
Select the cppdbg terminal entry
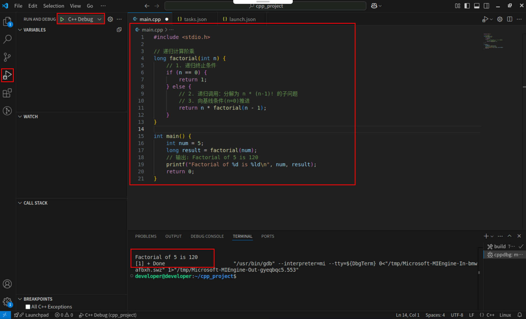[x=504, y=254]
